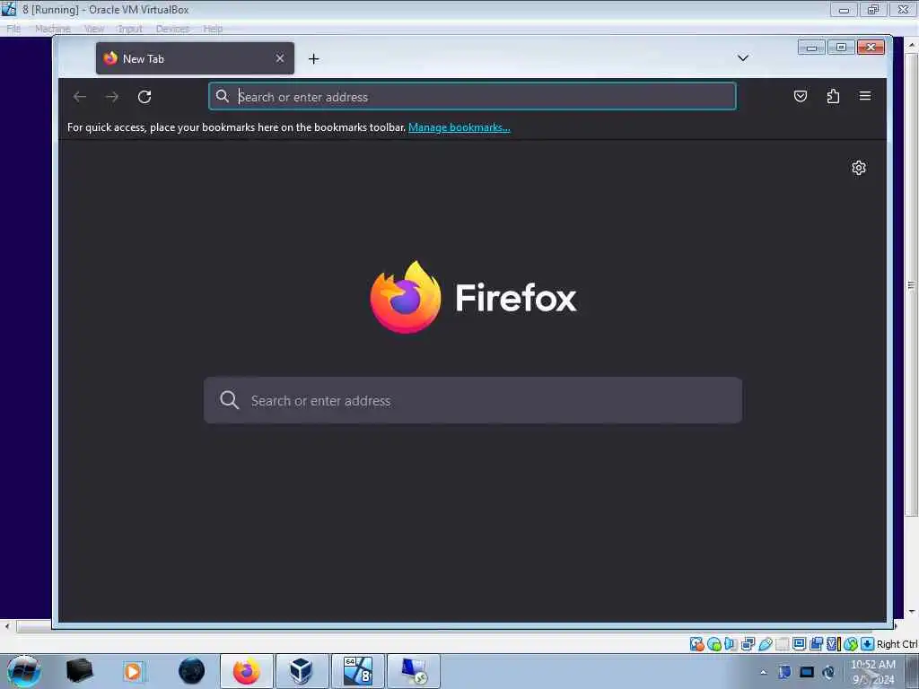919x689 pixels.
Task: Click the VirtualBox vertical scrollbar
Action: pyautogui.click(x=912, y=284)
